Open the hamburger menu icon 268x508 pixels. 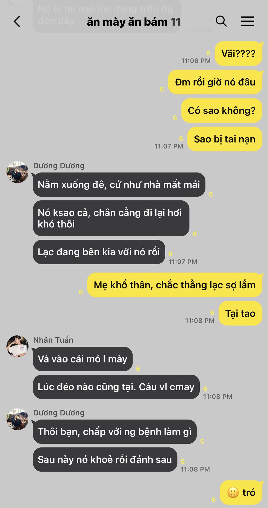pos(247,21)
